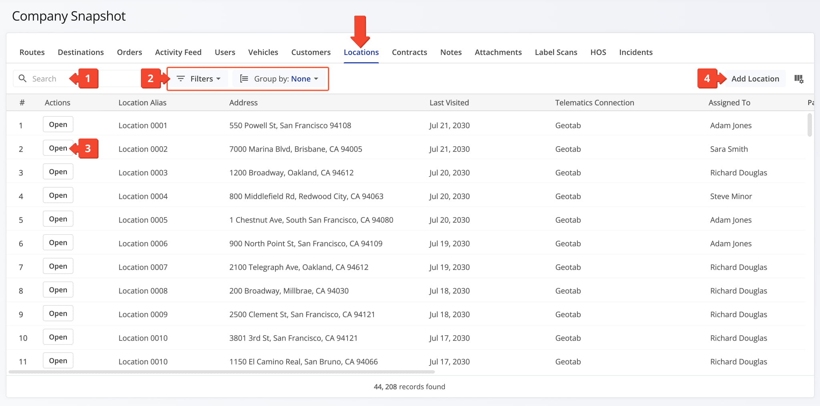Go to the Notes tab
Viewport: 820px width, 406px height.
coord(451,52)
